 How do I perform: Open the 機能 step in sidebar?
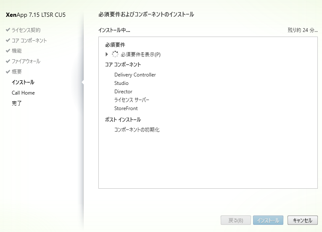pos(17,51)
